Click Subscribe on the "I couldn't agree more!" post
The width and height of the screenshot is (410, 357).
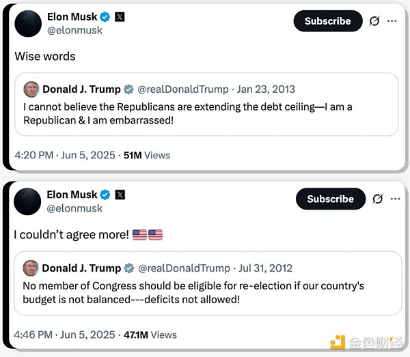330,199
